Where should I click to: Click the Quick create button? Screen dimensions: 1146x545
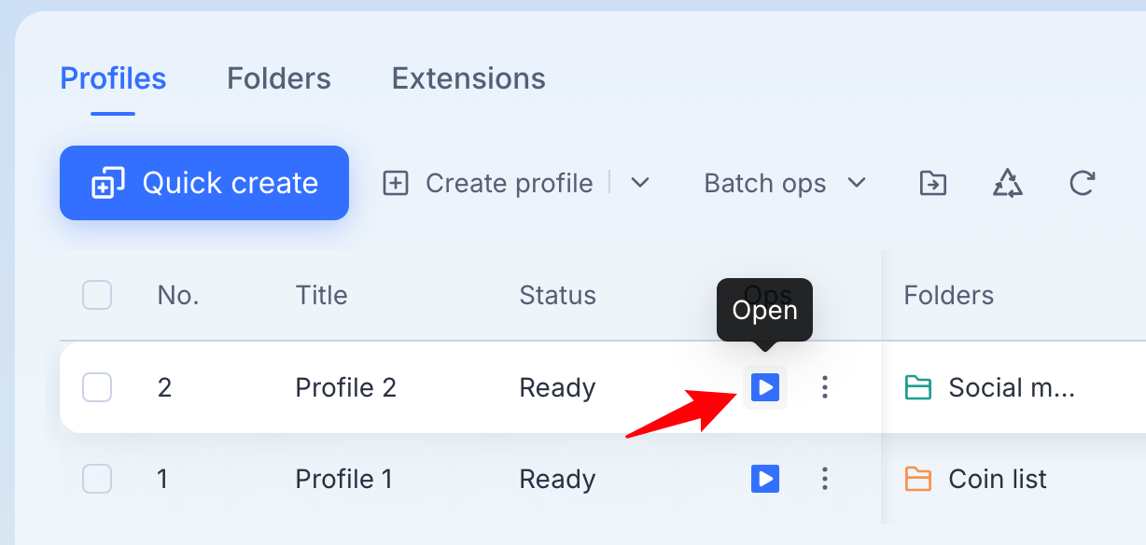(x=204, y=183)
